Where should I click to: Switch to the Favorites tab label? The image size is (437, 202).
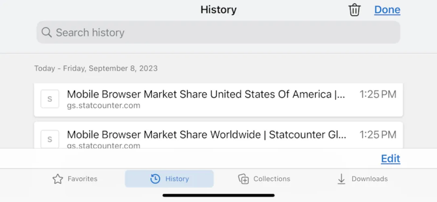(x=82, y=179)
